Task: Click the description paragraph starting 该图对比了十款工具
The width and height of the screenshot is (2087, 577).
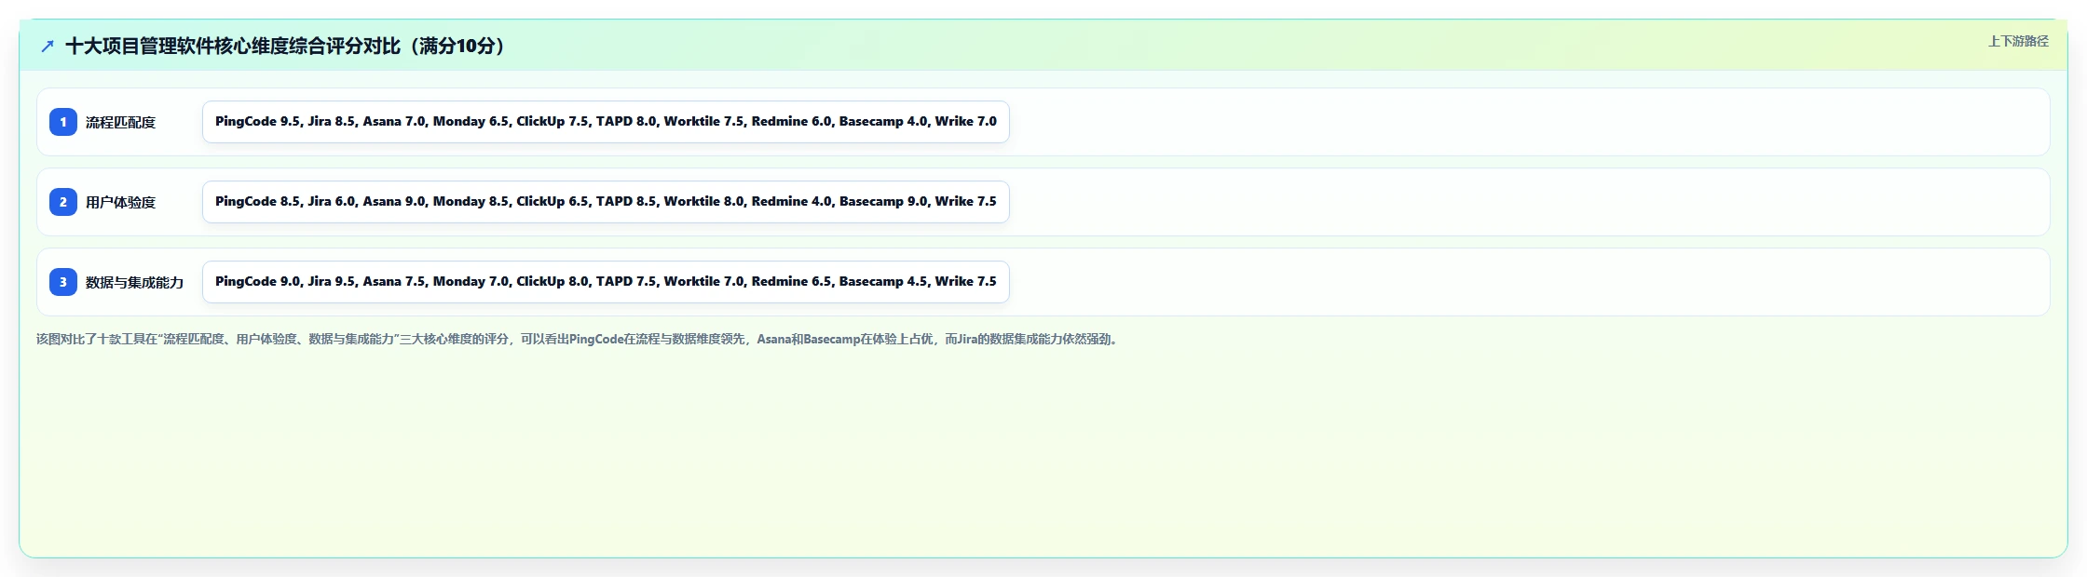Action: click(x=579, y=339)
